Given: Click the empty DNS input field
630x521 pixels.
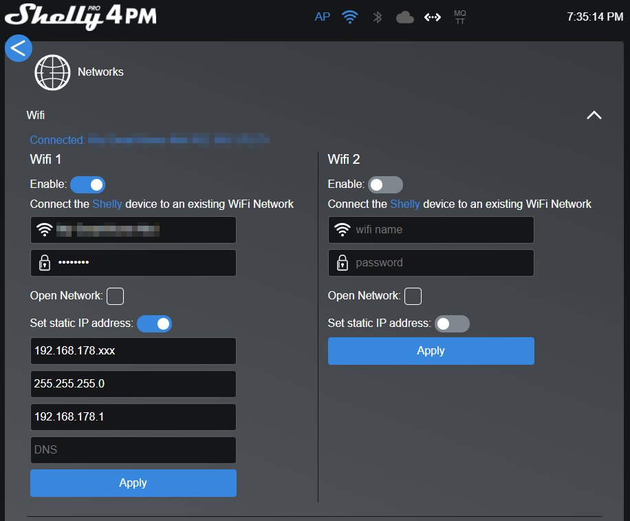Looking at the screenshot, I should [133, 450].
